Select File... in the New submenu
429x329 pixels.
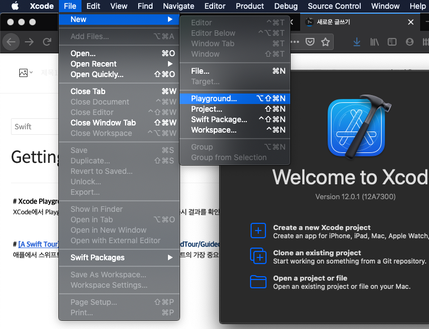point(235,71)
